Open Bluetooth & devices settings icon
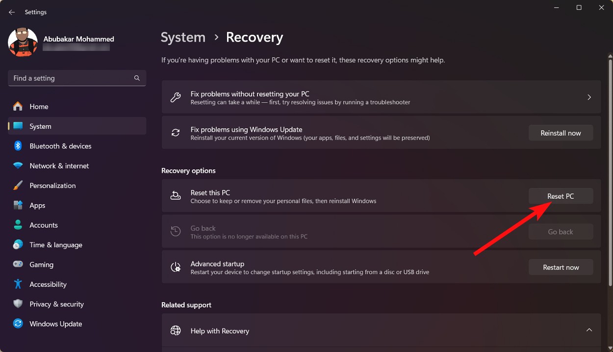 click(x=18, y=146)
